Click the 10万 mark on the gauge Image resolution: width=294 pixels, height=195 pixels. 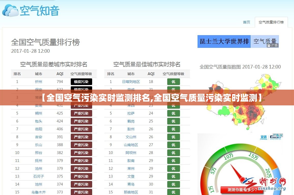click(x=229, y=156)
